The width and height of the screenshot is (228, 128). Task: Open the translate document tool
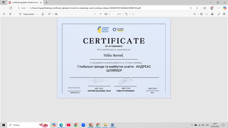tap(56, 14)
